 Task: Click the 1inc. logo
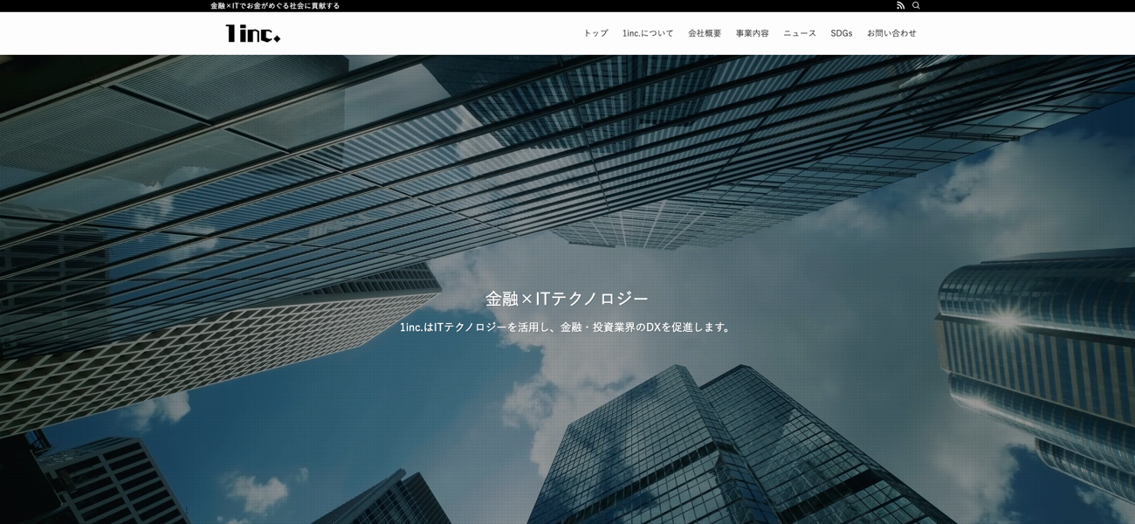coord(253,33)
